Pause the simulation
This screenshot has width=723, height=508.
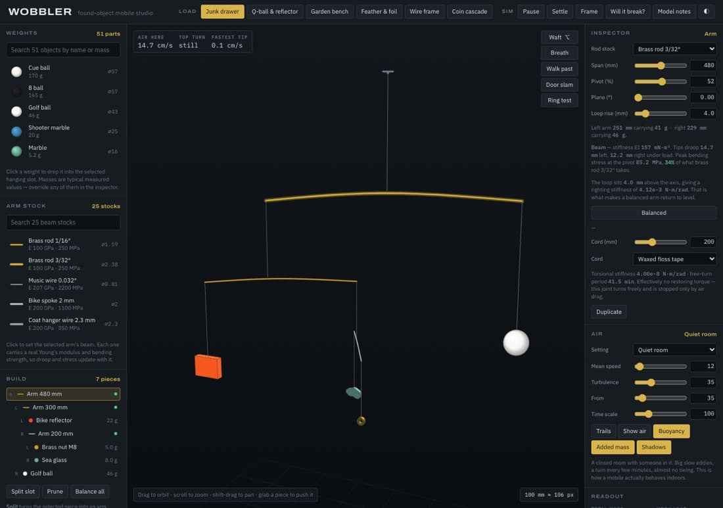[x=530, y=12]
